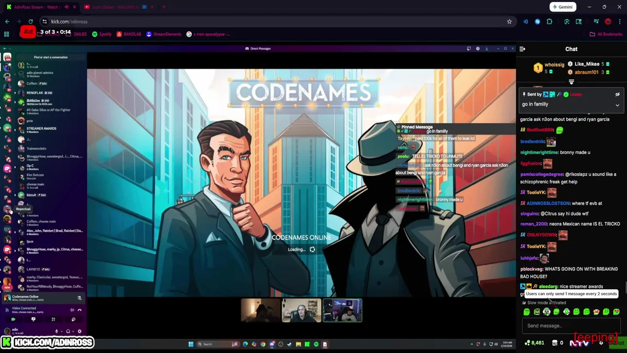Collapse the Kick chat panel
Screen dimensions: 627x353
[522, 49]
